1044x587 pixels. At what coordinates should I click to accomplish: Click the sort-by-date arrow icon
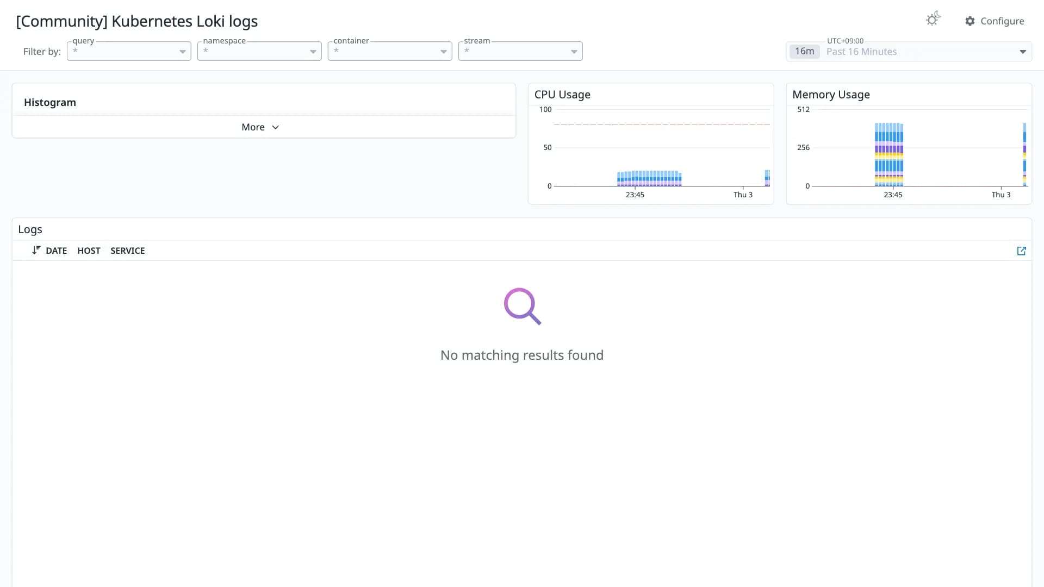(36, 250)
